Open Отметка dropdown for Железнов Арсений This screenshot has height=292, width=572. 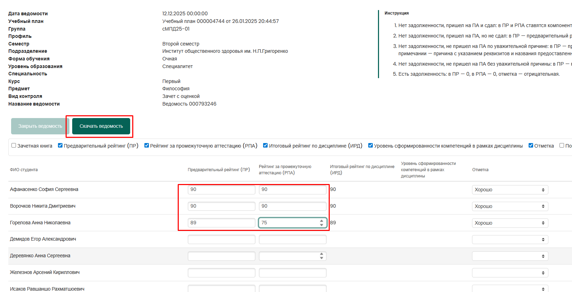tap(510, 273)
